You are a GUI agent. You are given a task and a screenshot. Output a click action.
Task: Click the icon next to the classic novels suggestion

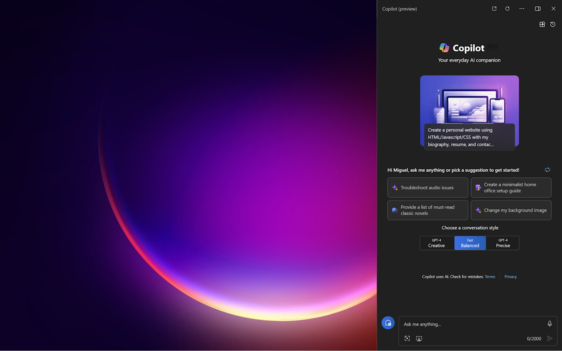coord(395,210)
